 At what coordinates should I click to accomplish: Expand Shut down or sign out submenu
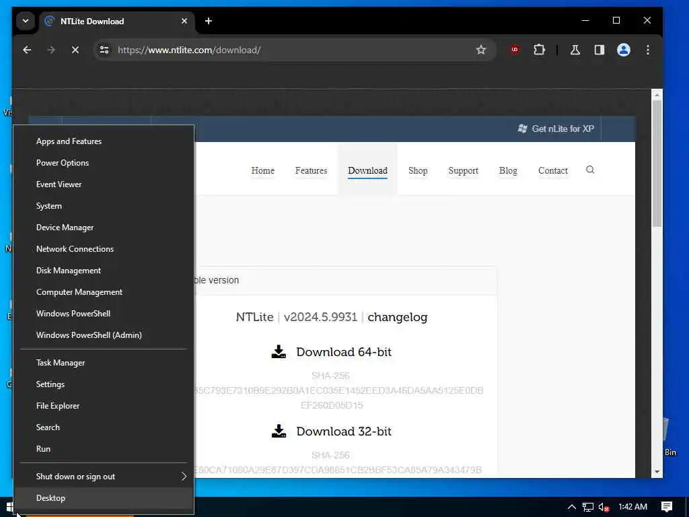pyautogui.click(x=104, y=477)
